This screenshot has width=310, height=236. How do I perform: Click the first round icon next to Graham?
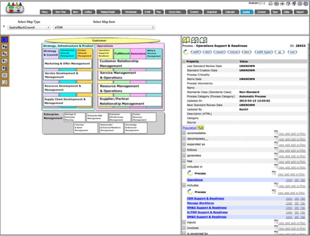coord(270,4)
